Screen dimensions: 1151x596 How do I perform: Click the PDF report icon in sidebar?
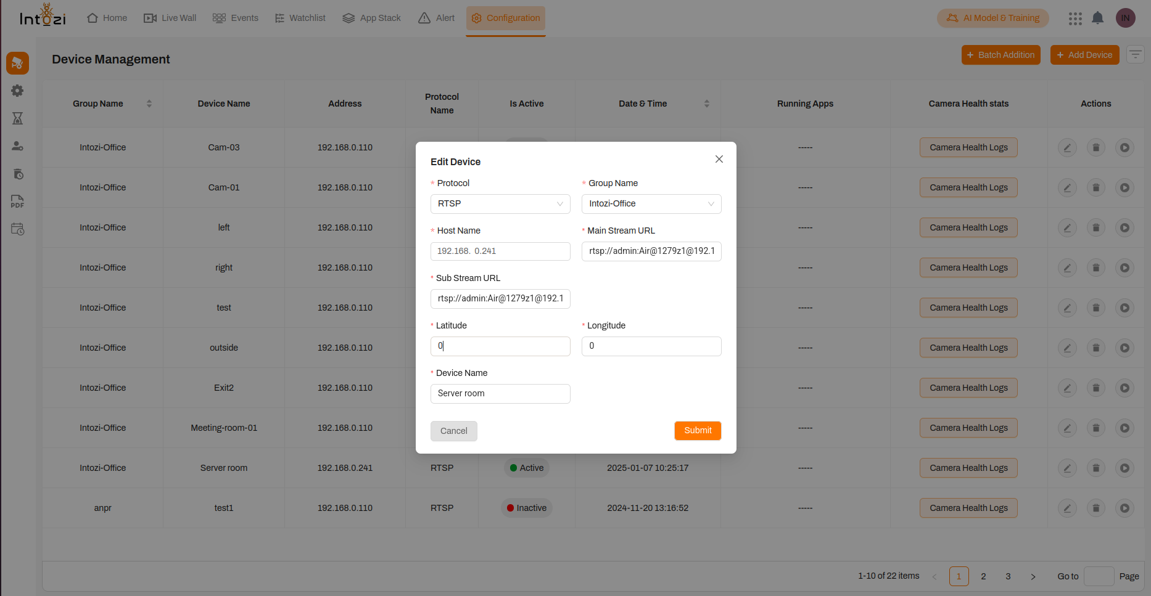click(x=17, y=202)
